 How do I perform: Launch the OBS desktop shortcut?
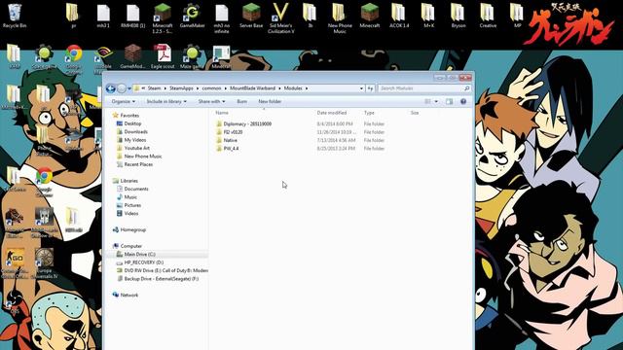coord(15,302)
